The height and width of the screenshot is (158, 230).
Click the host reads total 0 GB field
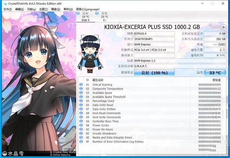point(215,33)
